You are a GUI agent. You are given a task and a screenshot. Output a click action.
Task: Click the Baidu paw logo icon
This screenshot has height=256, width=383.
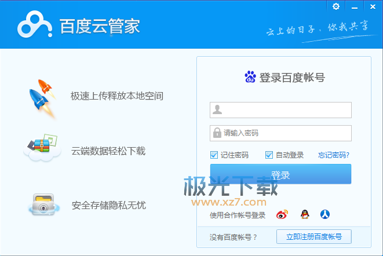[250, 77]
